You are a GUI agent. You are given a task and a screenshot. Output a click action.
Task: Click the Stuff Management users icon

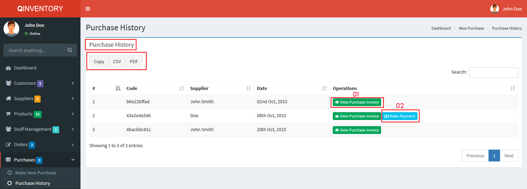[x=9, y=129]
